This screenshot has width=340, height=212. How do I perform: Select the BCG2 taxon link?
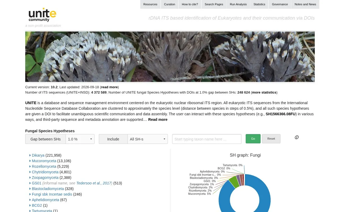tap(37, 205)
